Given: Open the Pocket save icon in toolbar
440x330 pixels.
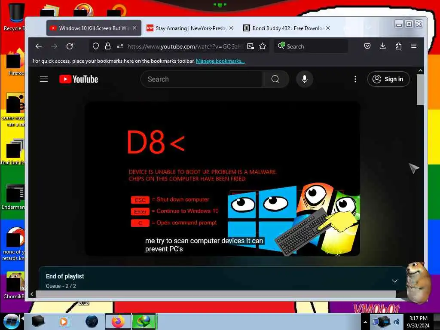Looking at the screenshot, I should pos(367,46).
